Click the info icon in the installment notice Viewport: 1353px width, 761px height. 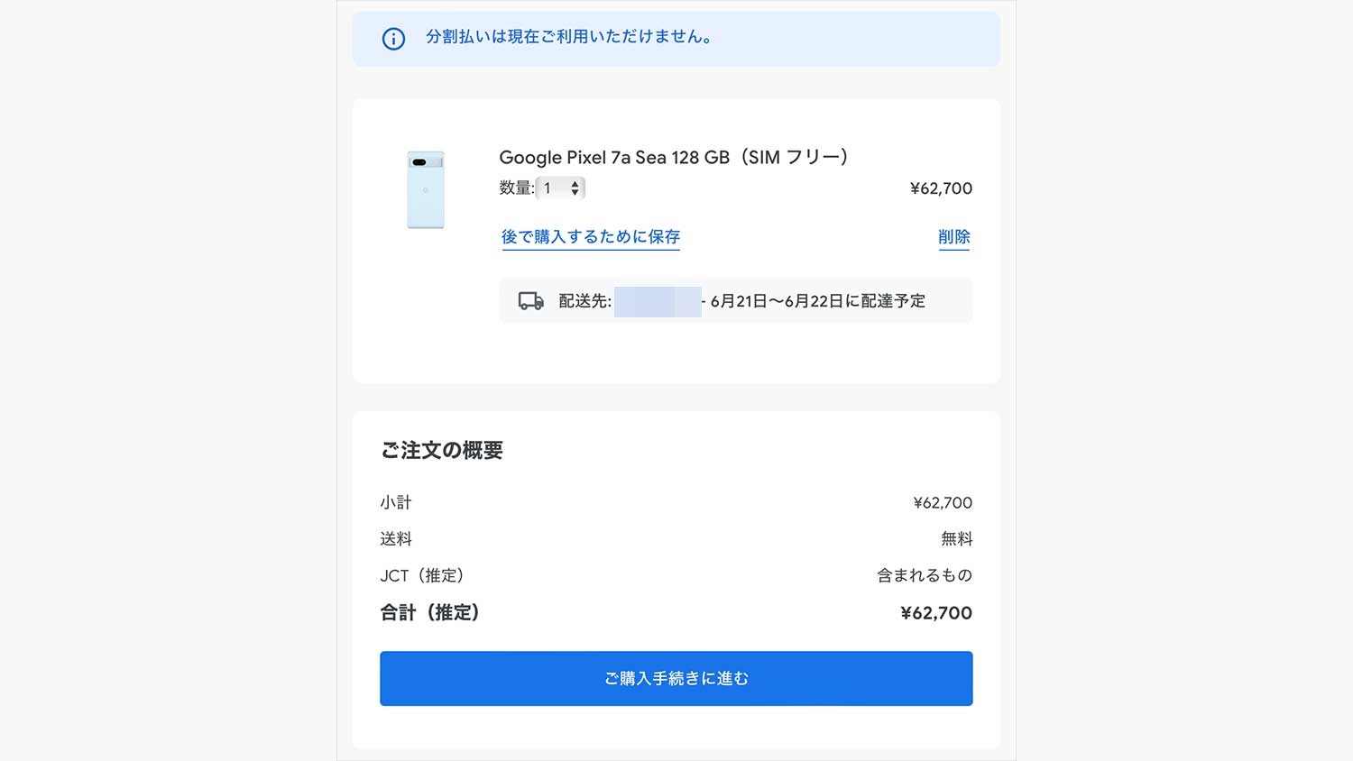[x=393, y=39]
